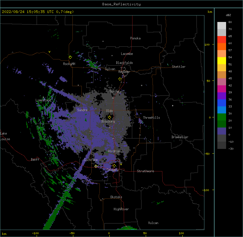The height and width of the screenshot is (237, 243).
Task: Click the yellow diamond marker at Olds
Action: (x=109, y=117)
